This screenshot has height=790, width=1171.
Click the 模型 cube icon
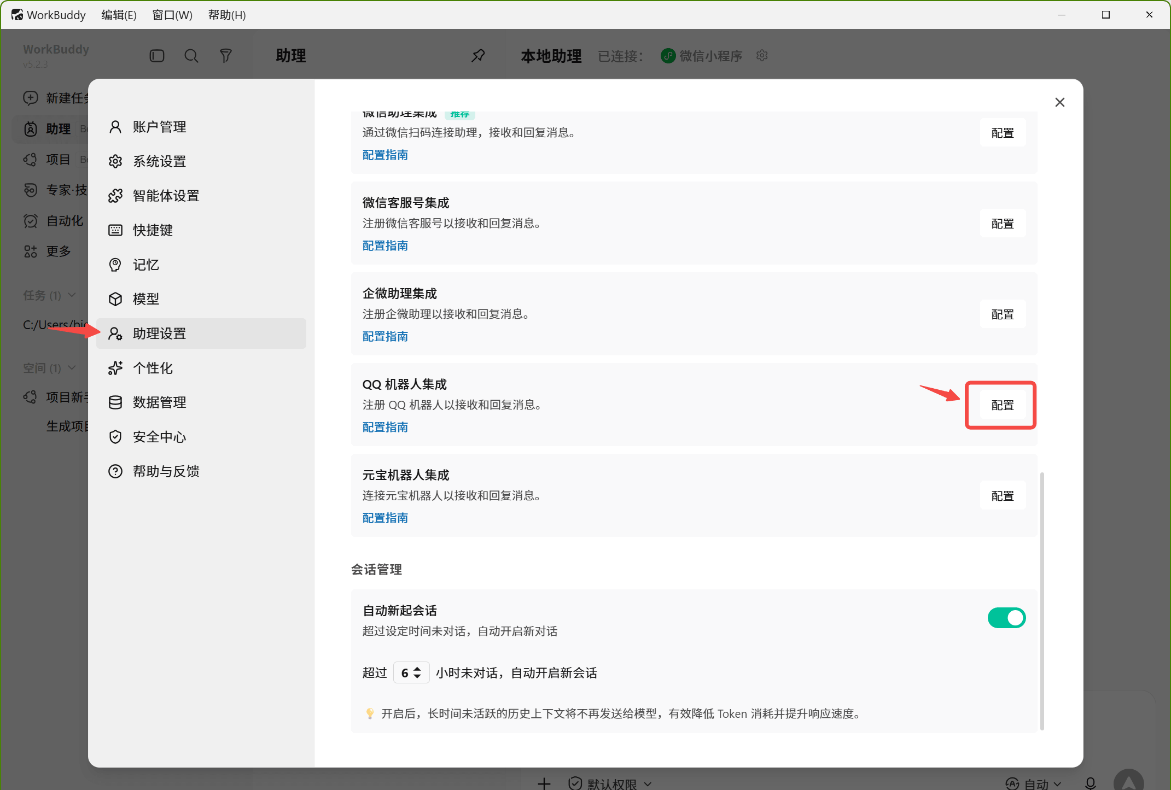click(115, 299)
